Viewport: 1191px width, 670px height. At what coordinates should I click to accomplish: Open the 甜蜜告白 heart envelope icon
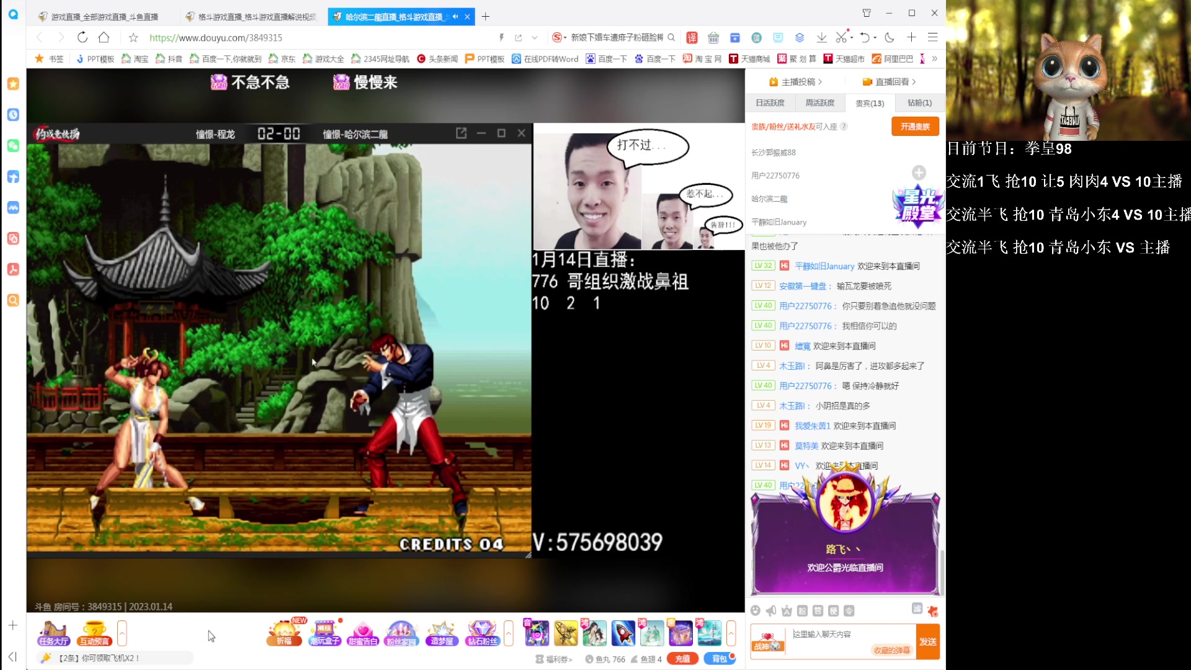click(363, 633)
